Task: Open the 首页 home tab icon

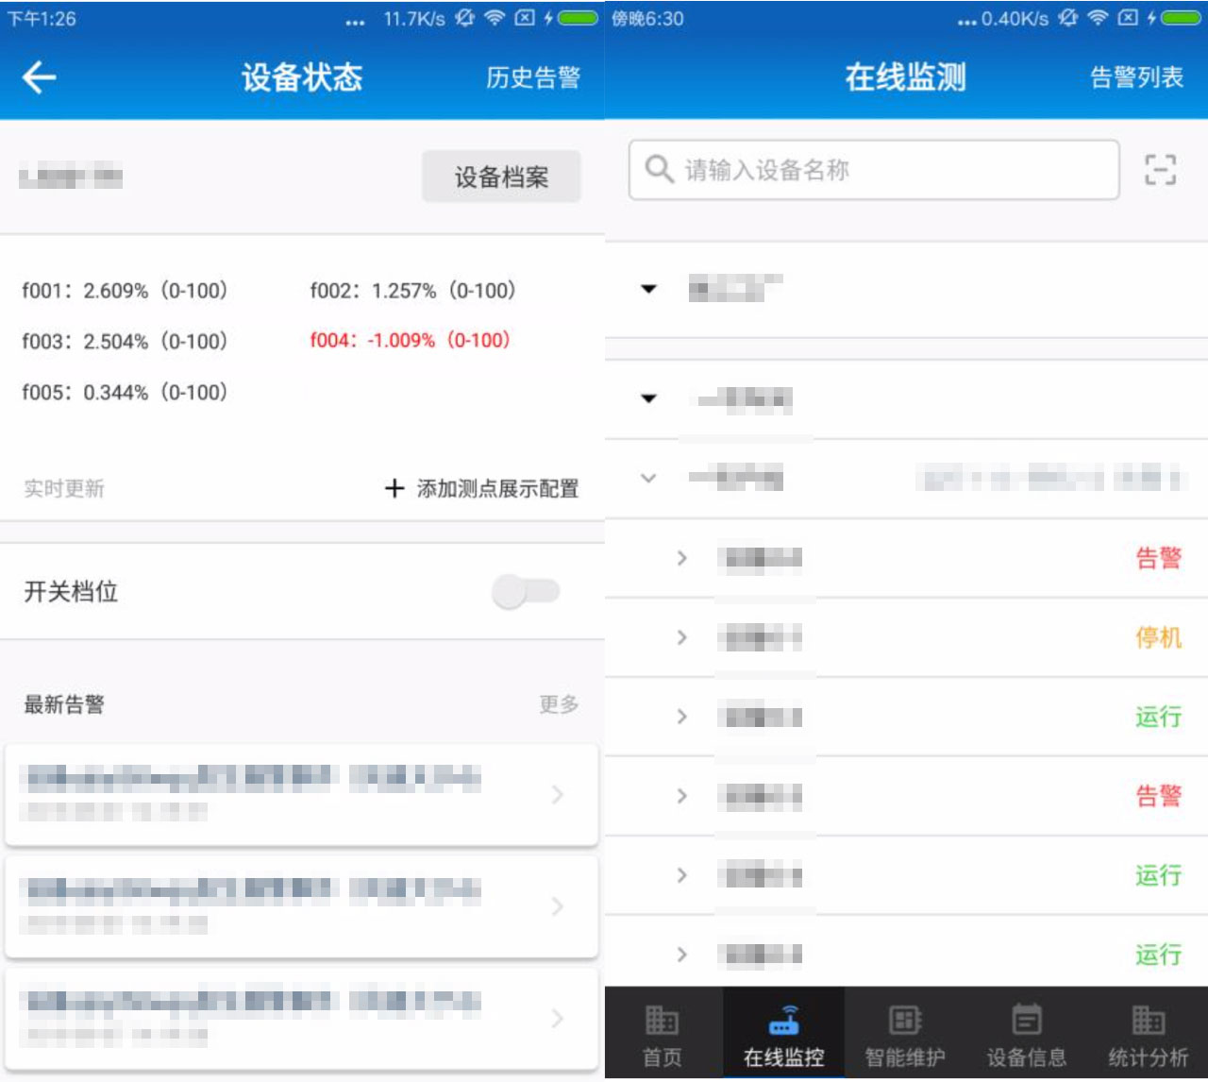Action: tap(662, 1022)
